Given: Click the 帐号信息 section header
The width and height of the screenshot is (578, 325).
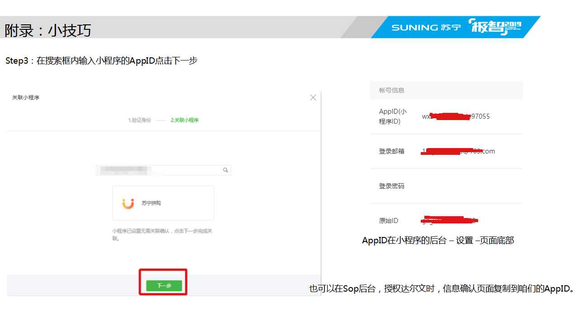Looking at the screenshot, I should pyautogui.click(x=391, y=90).
